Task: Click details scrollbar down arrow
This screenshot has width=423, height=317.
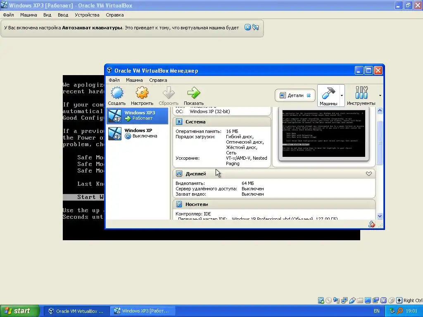Action: coord(380,216)
